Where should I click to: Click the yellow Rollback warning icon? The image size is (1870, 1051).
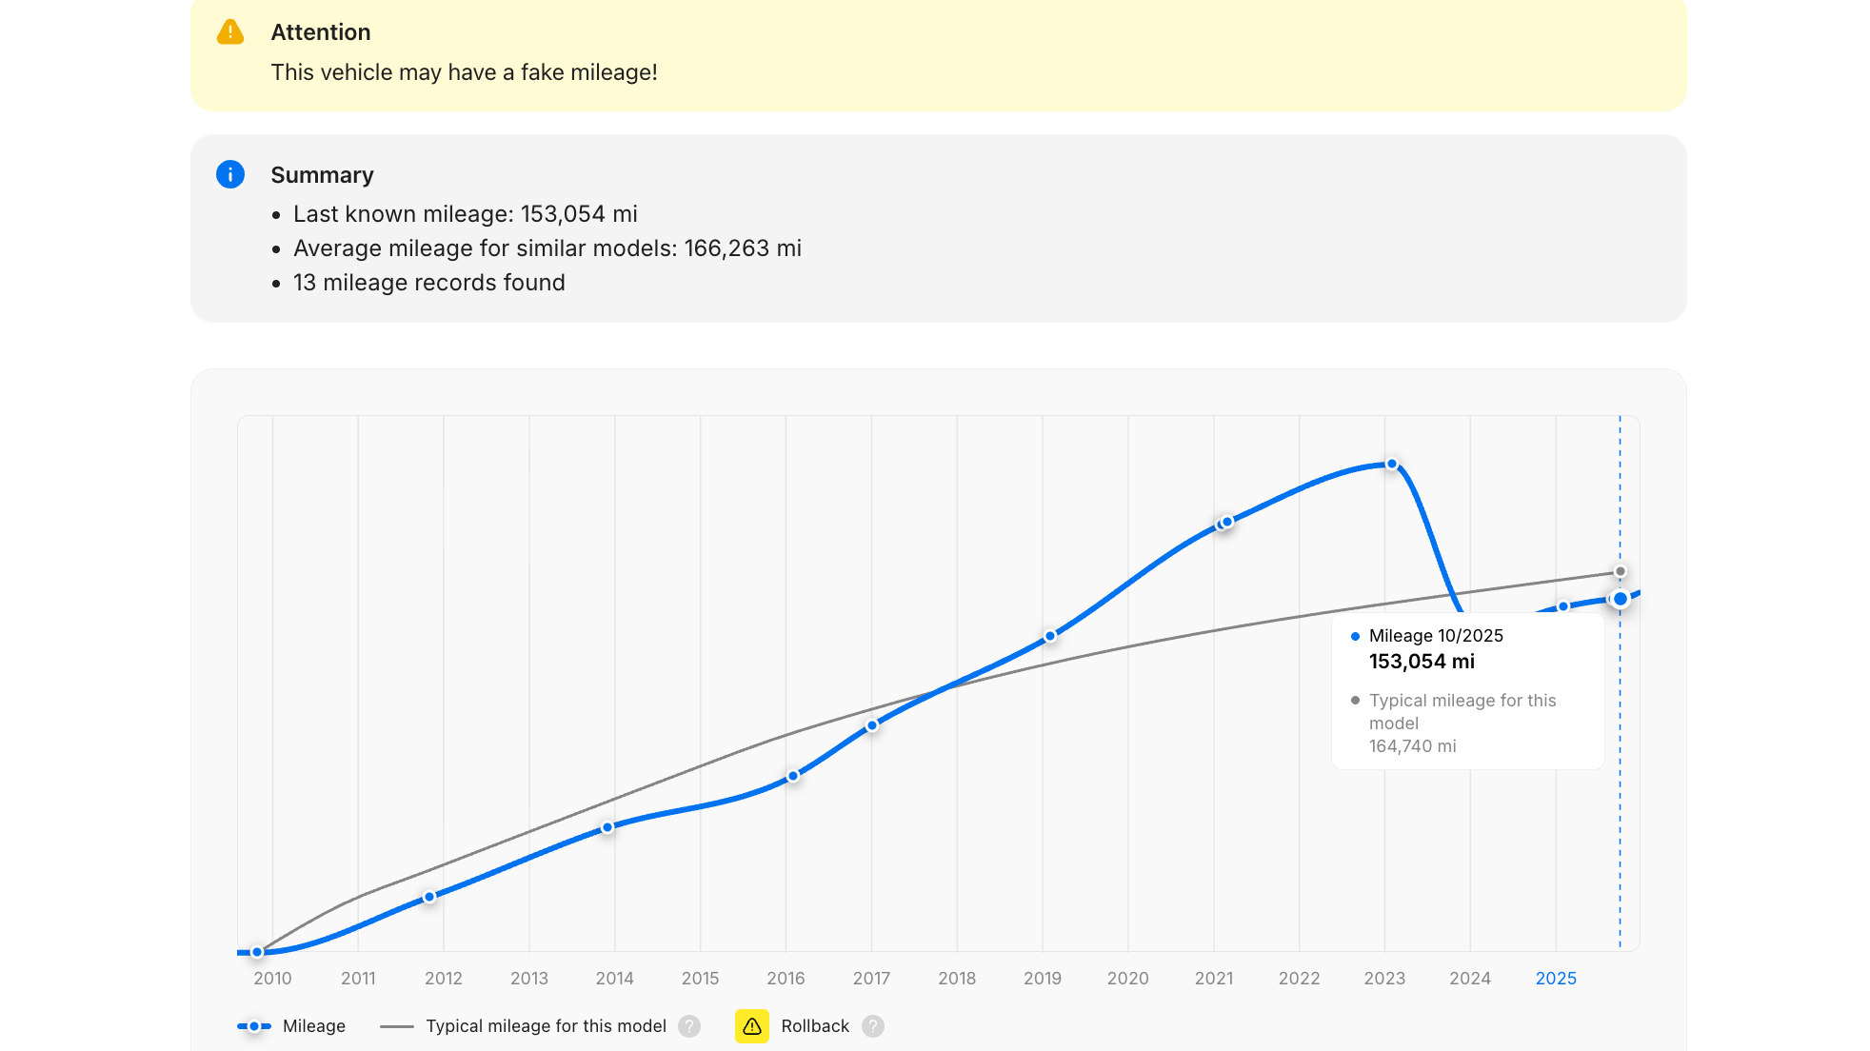752,1026
